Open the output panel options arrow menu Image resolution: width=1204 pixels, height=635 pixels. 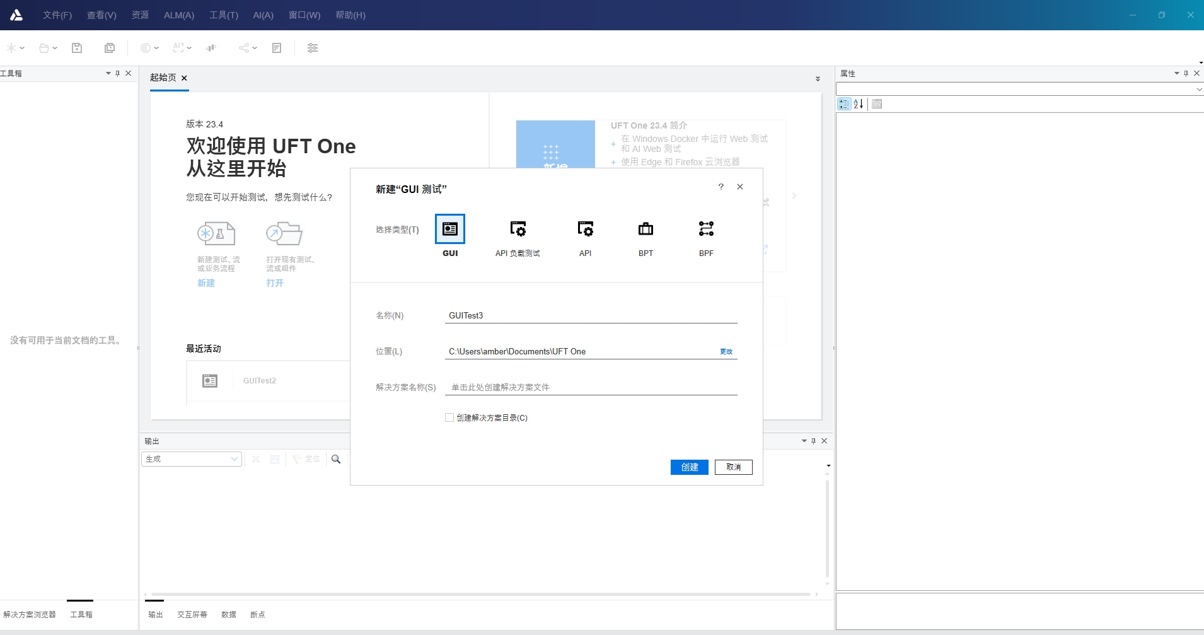pos(804,441)
